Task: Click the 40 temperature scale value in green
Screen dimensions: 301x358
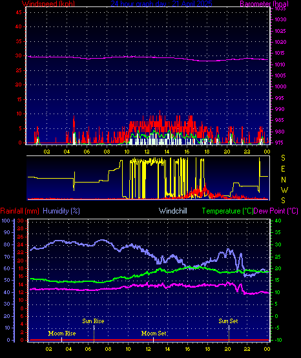Action: click(x=278, y=221)
